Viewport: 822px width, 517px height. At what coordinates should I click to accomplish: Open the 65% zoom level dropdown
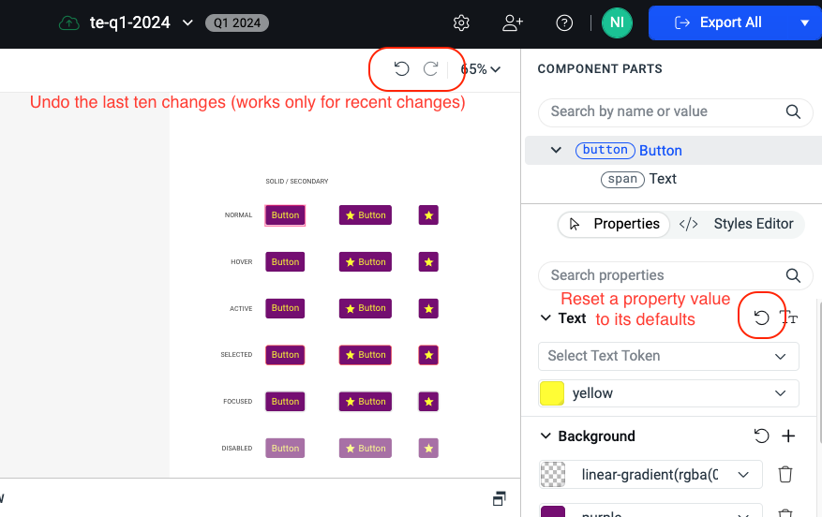click(x=481, y=68)
